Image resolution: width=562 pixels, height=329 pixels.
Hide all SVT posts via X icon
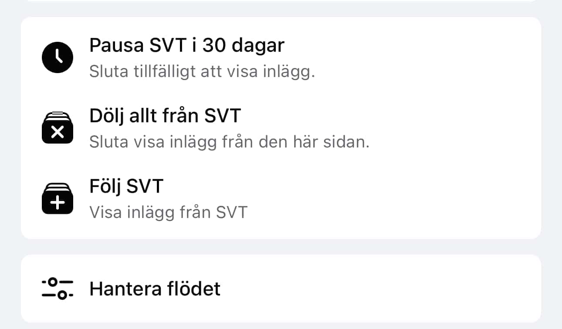tap(58, 128)
